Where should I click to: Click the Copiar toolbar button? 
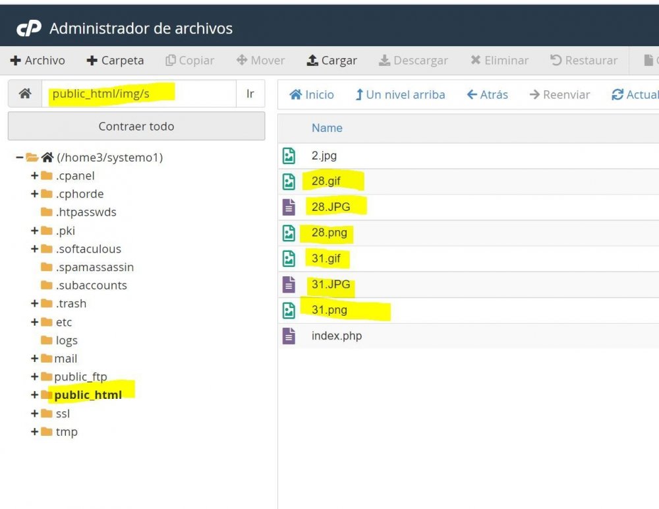click(190, 60)
